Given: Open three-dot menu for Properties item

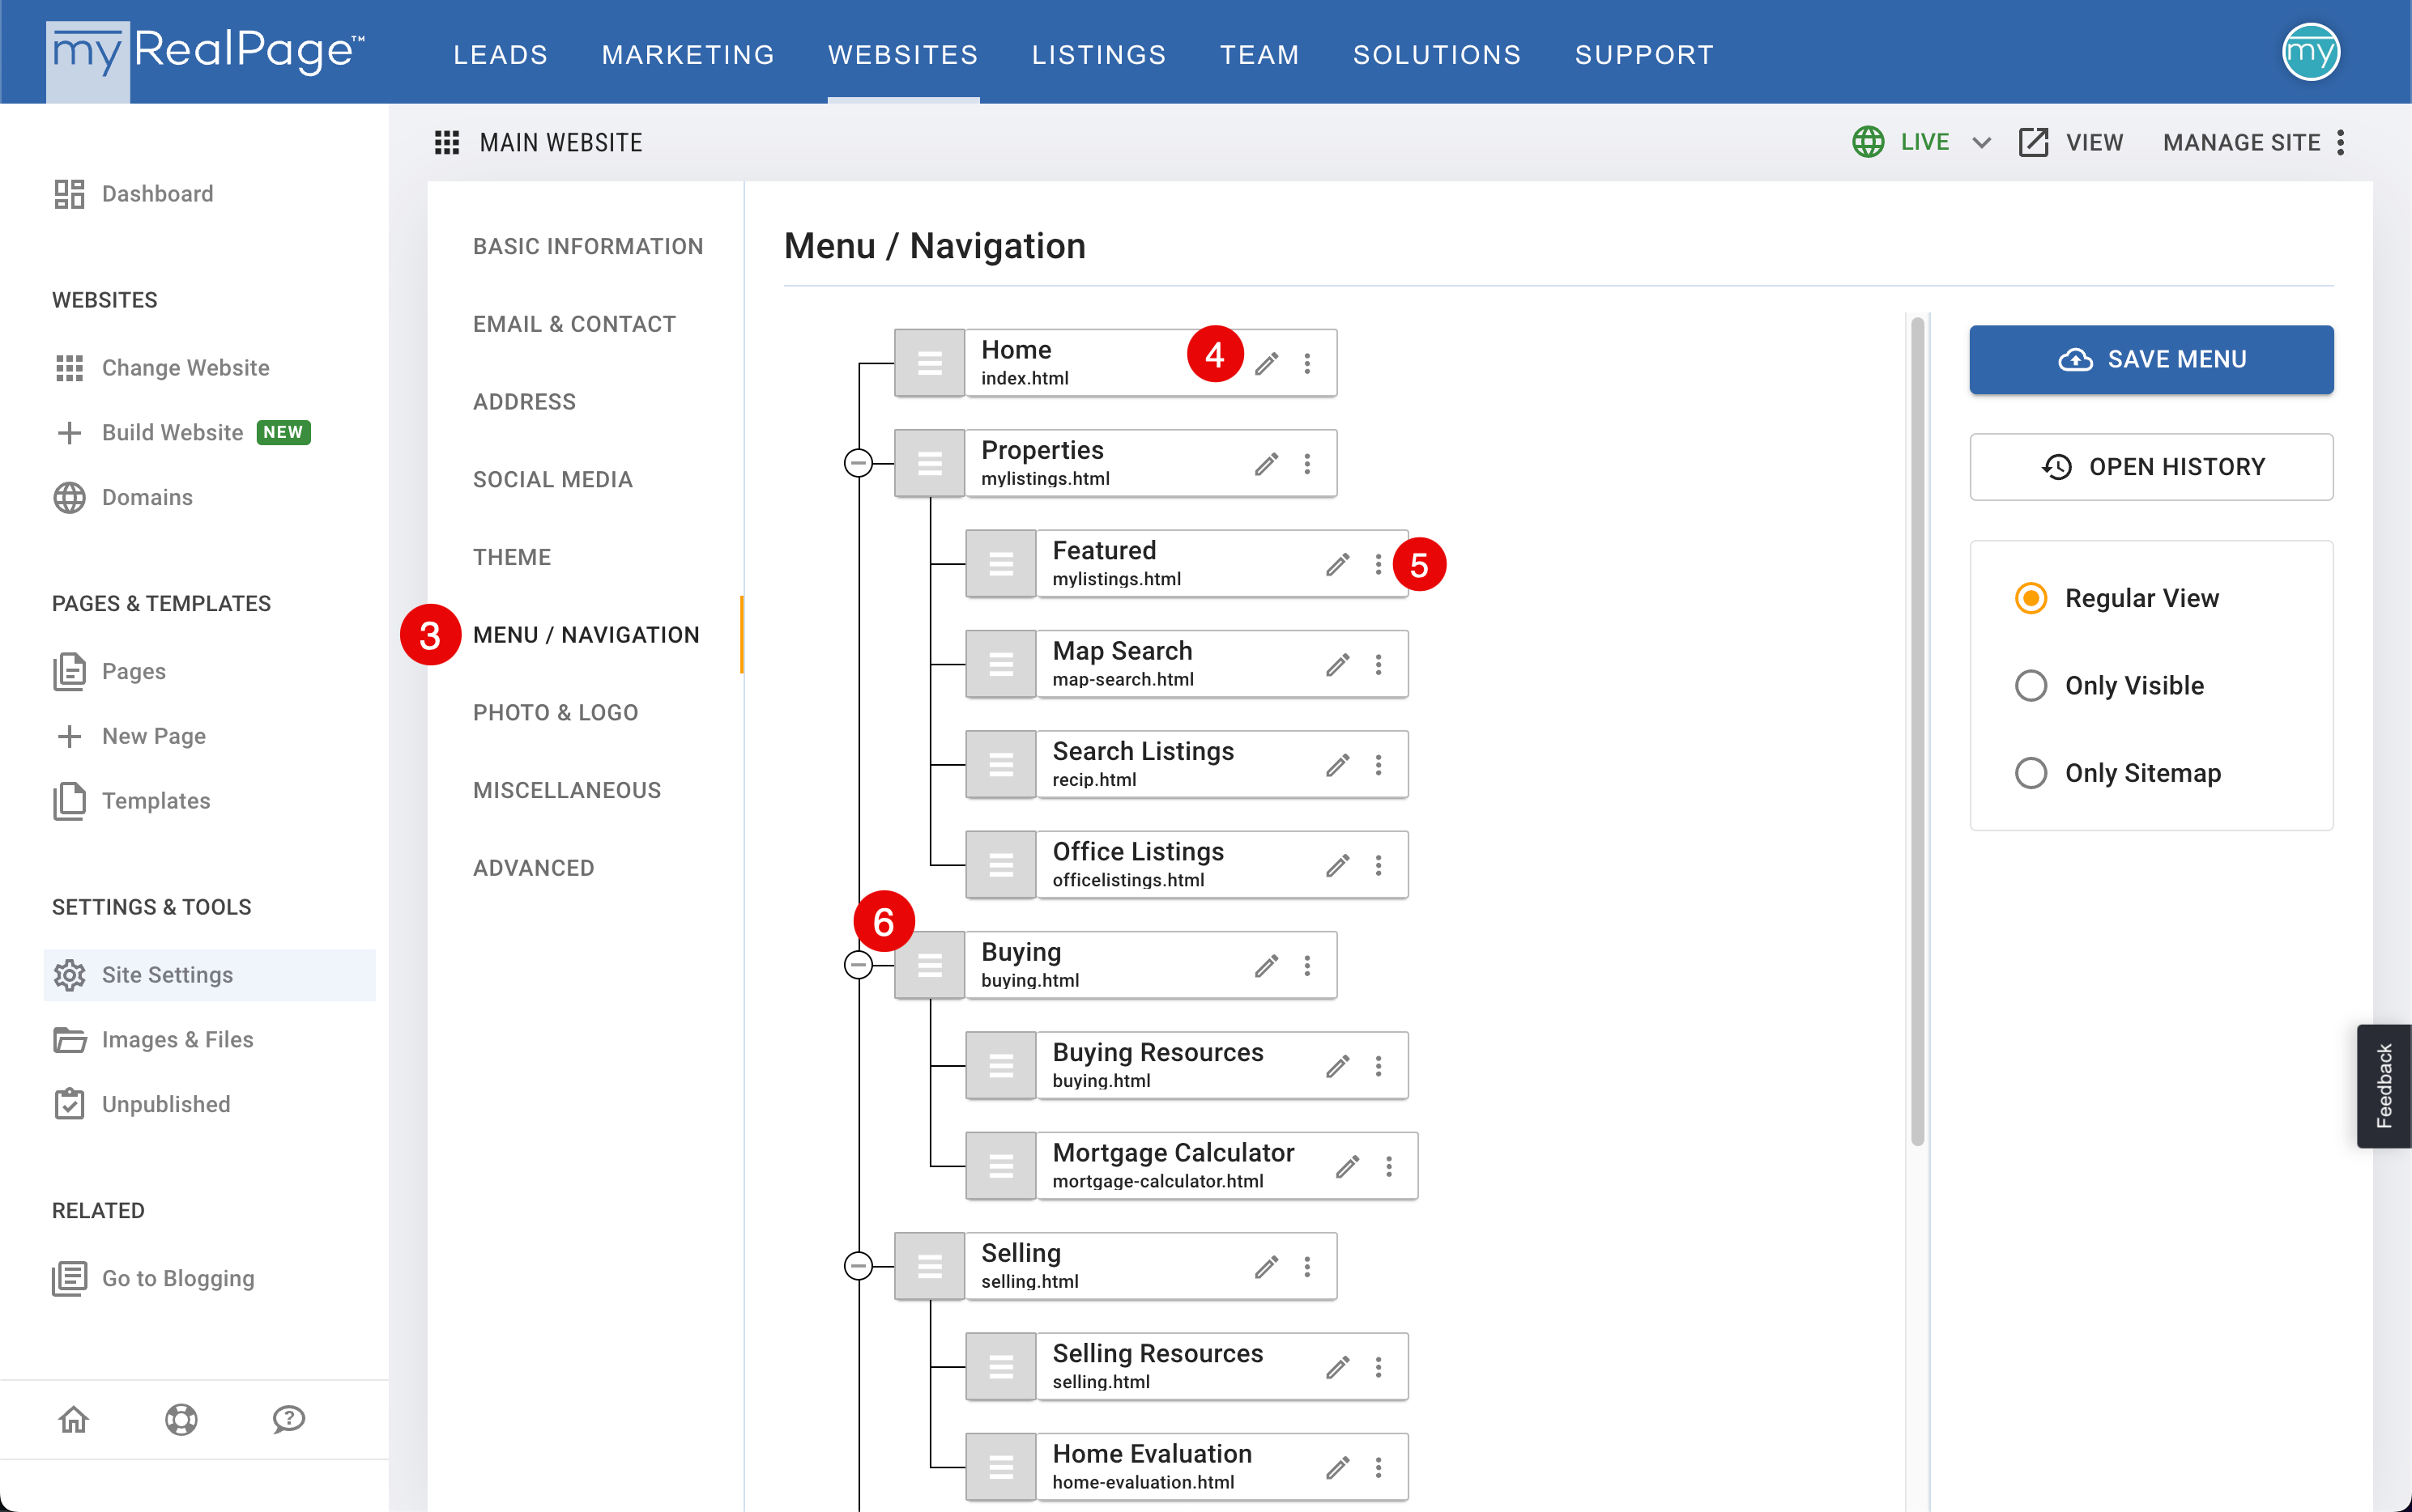Looking at the screenshot, I should click(x=1307, y=464).
